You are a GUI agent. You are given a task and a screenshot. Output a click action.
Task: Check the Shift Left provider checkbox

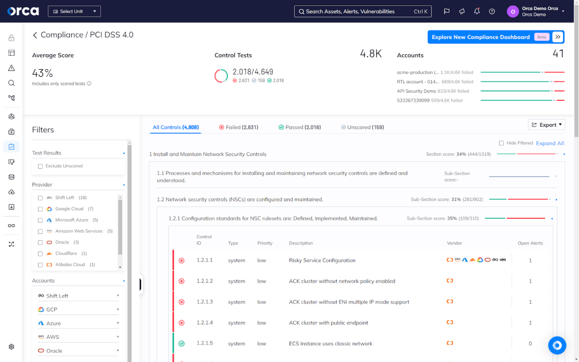(40, 198)
